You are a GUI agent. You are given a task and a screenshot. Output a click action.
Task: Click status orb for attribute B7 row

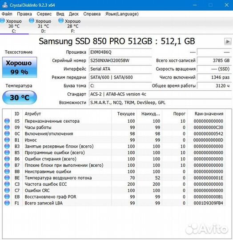(7, 165)
